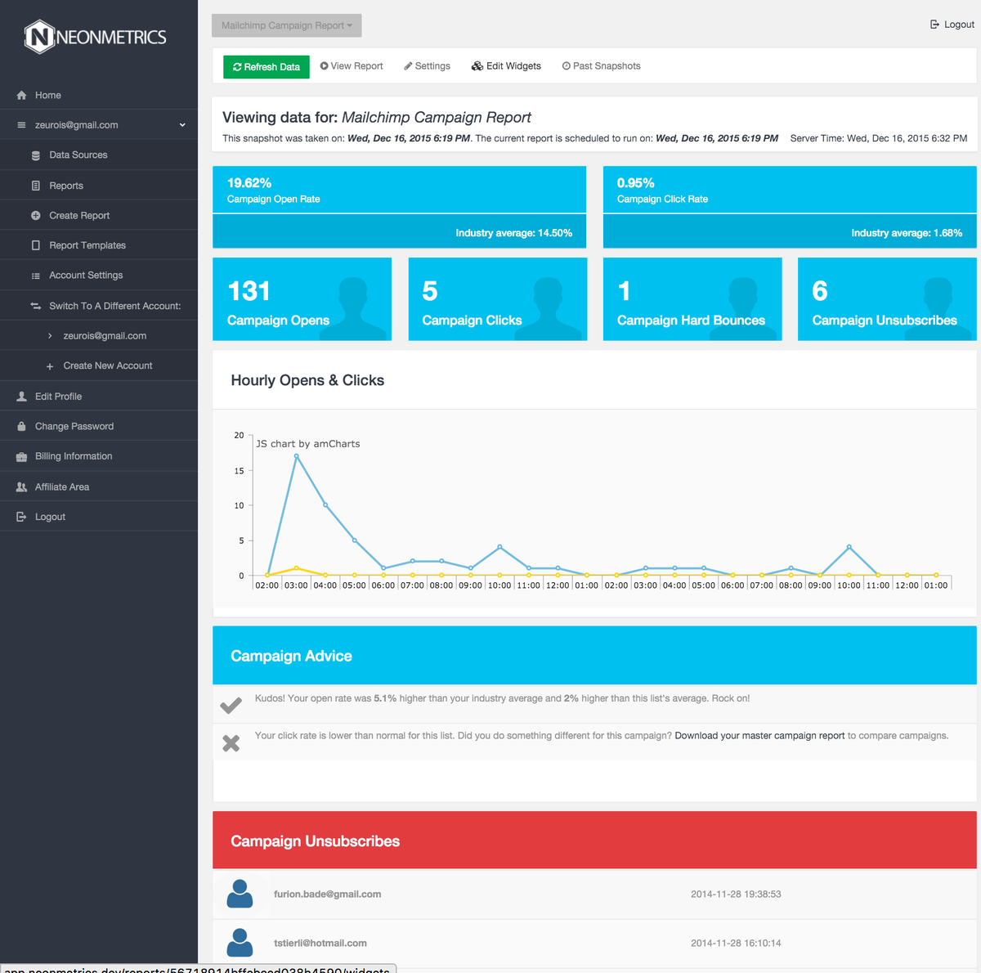Open the Mailchimp Campaign Report dropdown
The image size is (981, 973).
coord(286,25)
